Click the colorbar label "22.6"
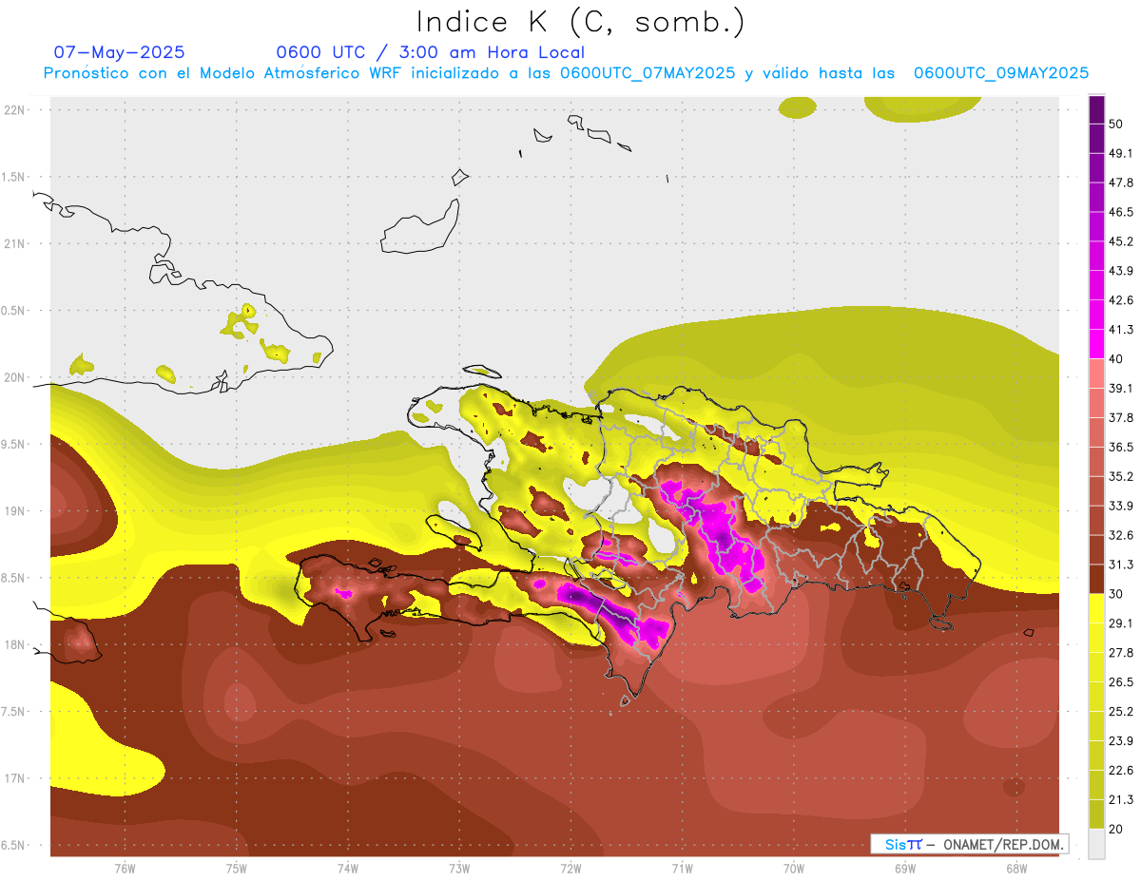Viewport: 1141px width, 881px height. [x=1121, y=770]
